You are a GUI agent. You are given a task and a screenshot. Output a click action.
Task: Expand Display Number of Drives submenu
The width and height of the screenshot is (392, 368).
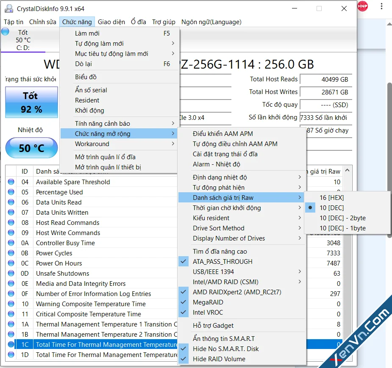[x=242, y=238]
